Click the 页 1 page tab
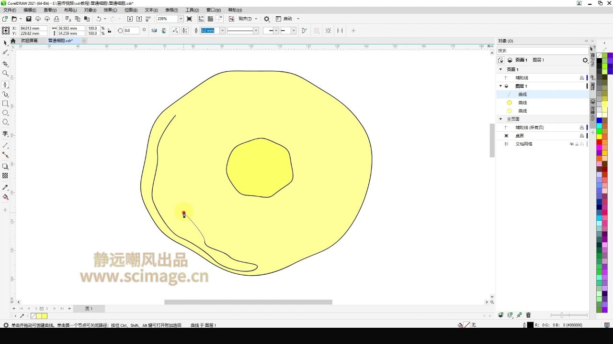This screenshot has height=344, width=613. [89, 309]
